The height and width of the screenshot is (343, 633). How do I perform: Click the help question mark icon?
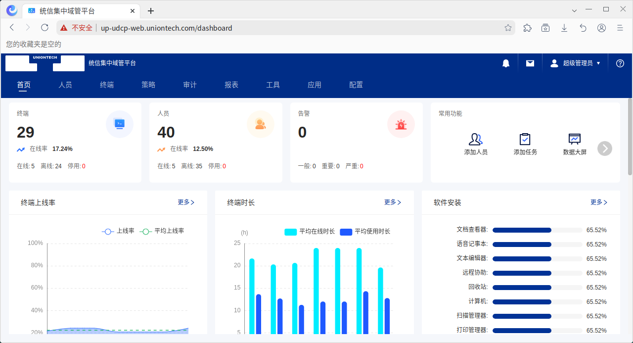click(x=620, y=63)
